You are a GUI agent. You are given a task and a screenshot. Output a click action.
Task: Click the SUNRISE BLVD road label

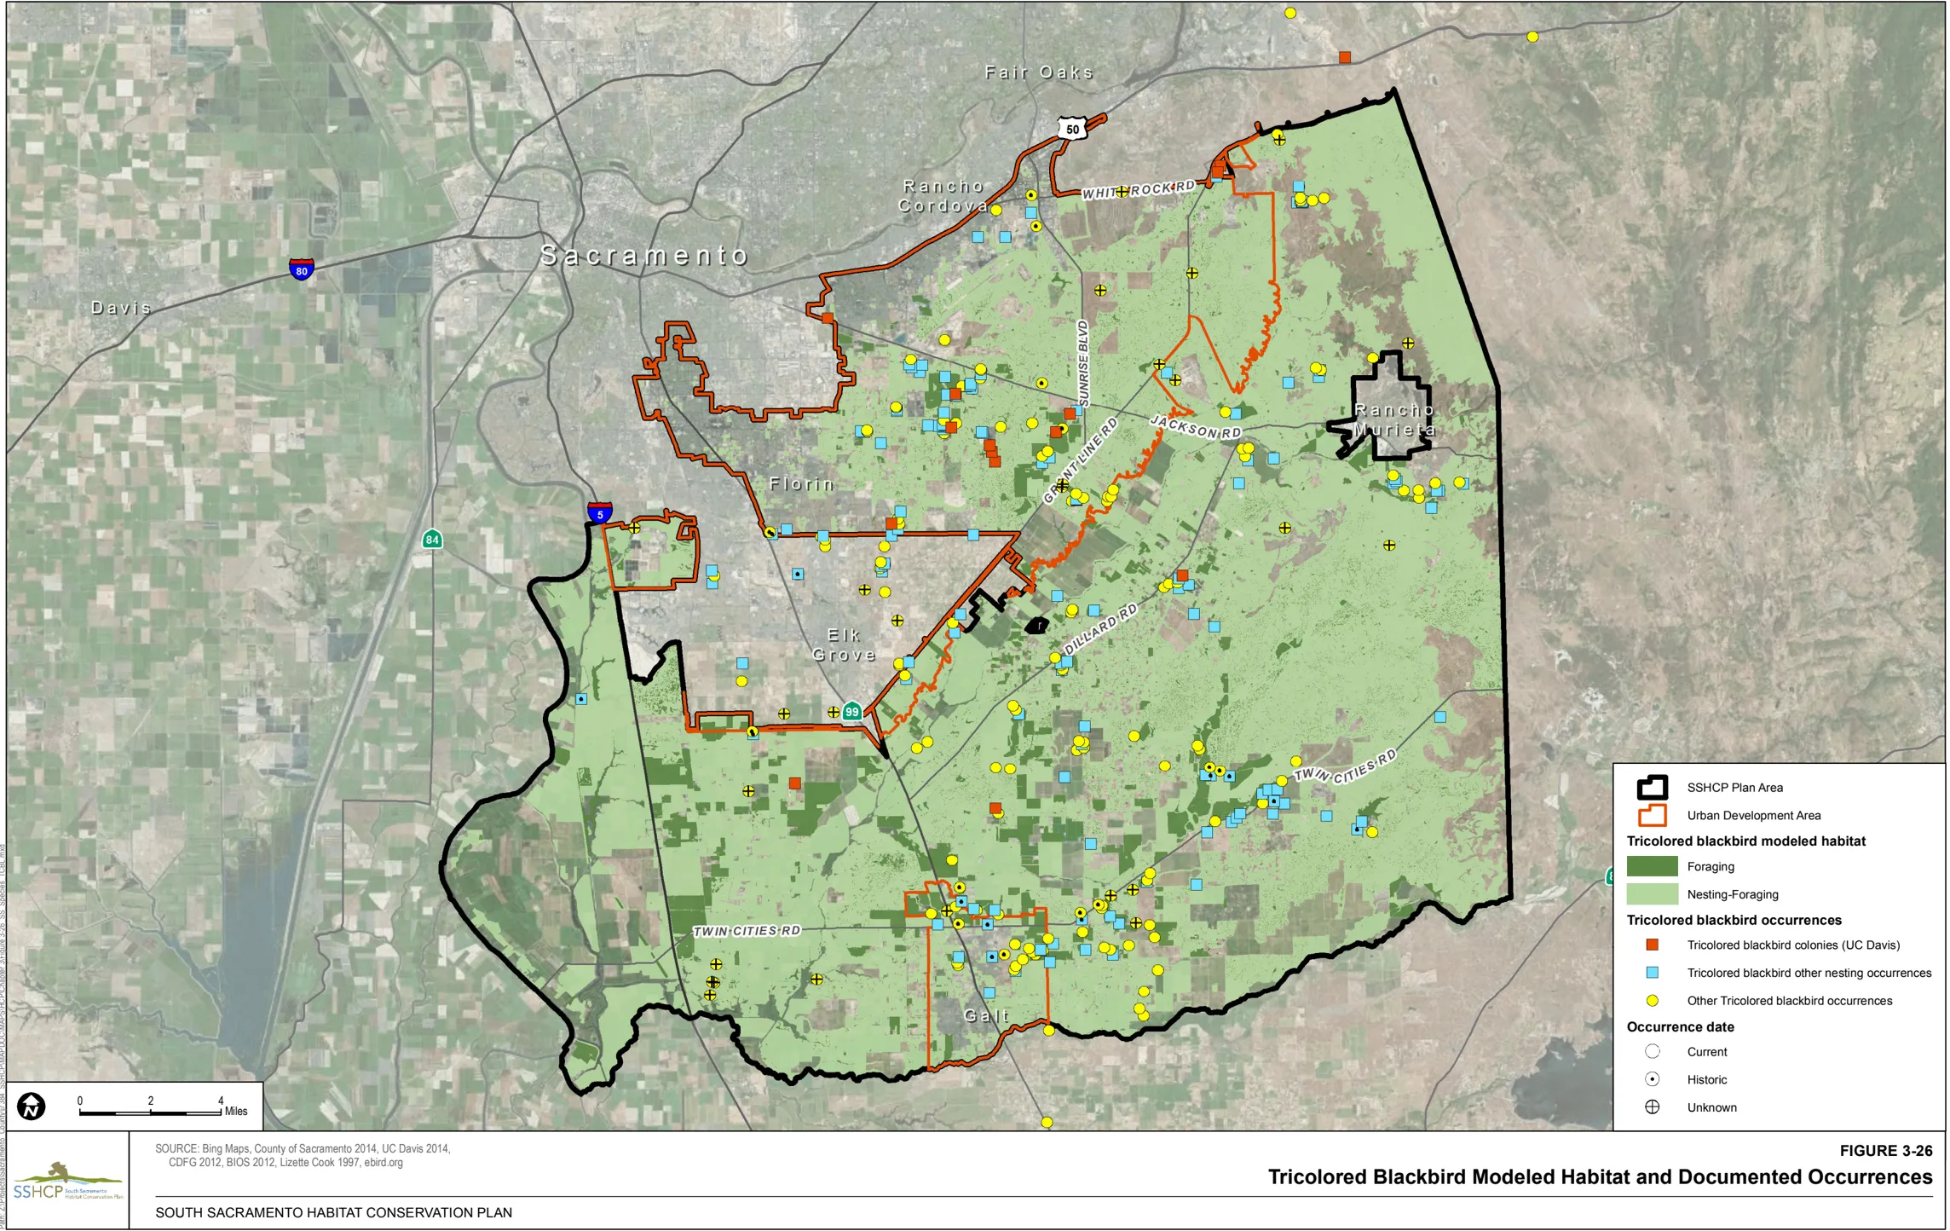pyautogui.click(x=1083, y=363)
